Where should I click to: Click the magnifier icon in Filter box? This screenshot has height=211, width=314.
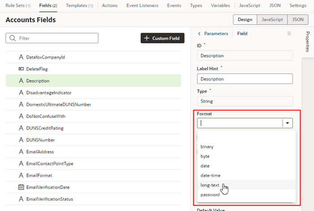pyautogui.click(x=13, y=38)
